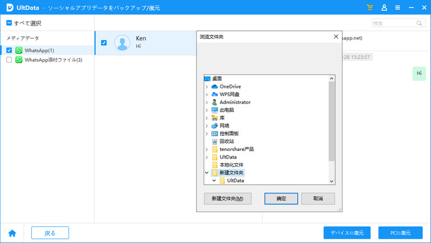431x243 pixels.
Task: Click 新建文件夹(M) button
Action: [227, 198]
